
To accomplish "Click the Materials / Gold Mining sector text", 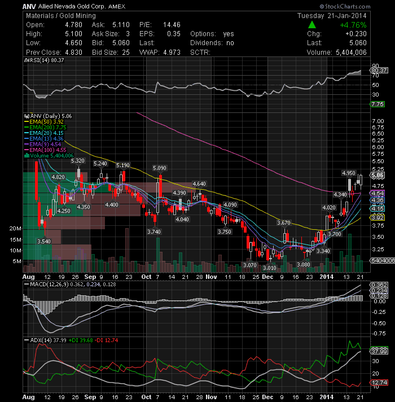I will (x=61, y=16).
